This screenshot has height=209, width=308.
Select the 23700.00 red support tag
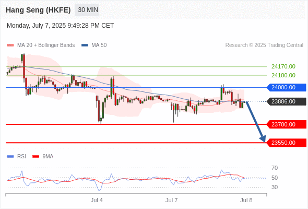point(287,124)
